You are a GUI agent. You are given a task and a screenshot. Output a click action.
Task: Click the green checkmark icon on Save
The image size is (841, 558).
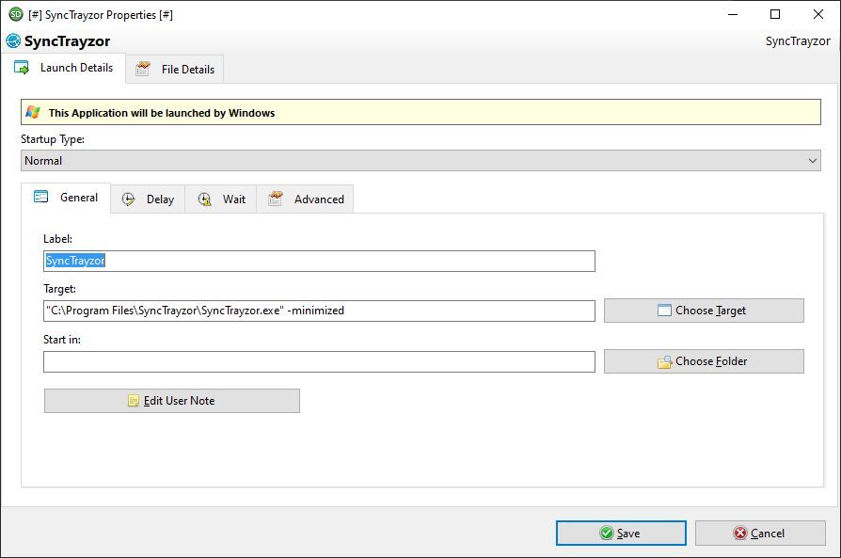(606, 533)
